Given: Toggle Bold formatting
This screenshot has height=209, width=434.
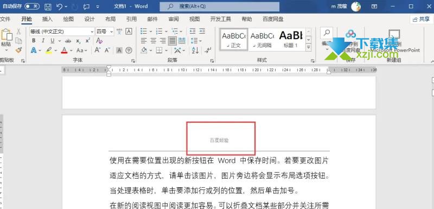Looking at the screenshot, I should (x=34, y=41).
